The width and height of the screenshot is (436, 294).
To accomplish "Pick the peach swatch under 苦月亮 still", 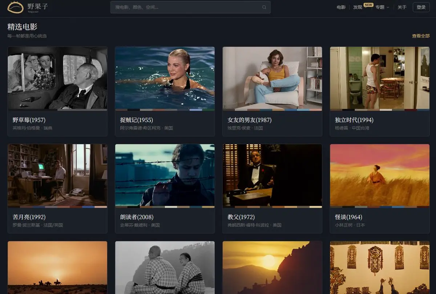I will [101, 207].
